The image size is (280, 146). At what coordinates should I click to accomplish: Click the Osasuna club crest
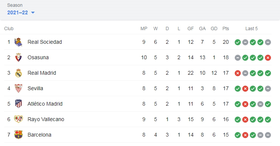point(18,57)
